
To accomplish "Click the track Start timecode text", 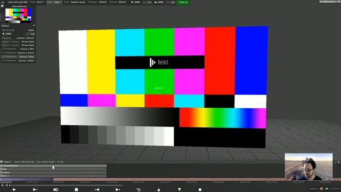I will pos(25,162).
